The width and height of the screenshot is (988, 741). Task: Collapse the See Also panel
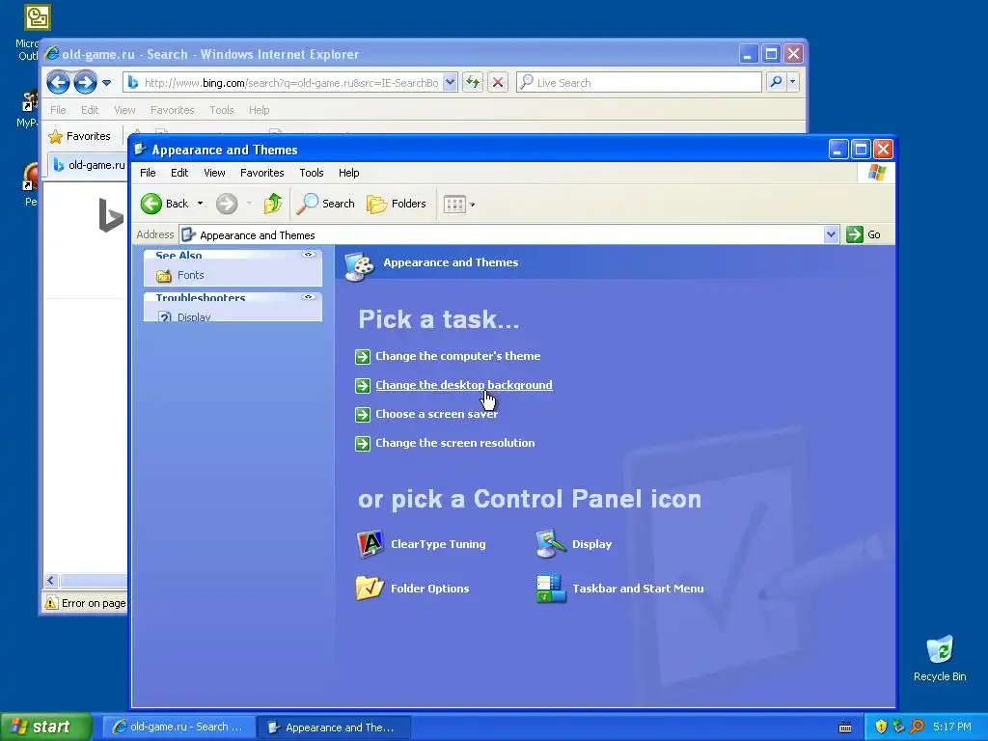[x=309, y=255]
